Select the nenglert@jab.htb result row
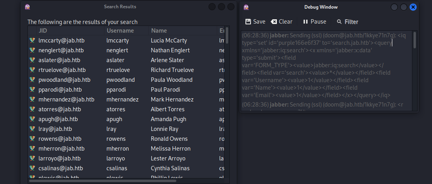The width and height of the screenshot is (432, 184). tap(61, 50)
